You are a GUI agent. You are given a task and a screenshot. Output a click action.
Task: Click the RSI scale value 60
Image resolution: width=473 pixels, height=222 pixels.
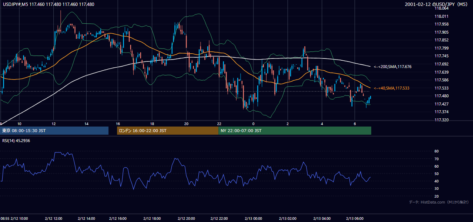point(436,166)
